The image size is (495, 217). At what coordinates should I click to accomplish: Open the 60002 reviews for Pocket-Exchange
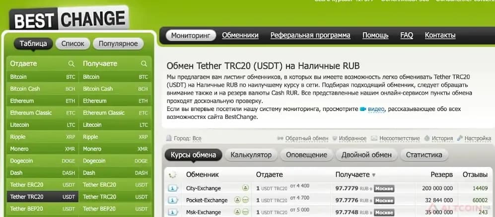click(480, 200)
